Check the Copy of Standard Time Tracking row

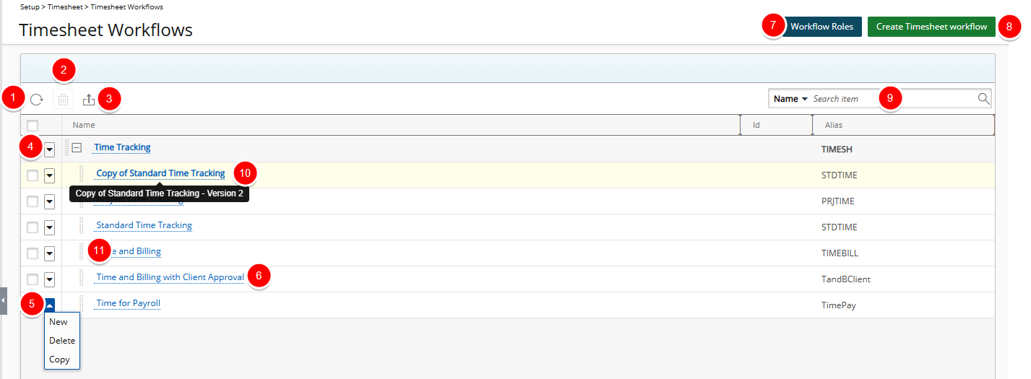(33, 175)
